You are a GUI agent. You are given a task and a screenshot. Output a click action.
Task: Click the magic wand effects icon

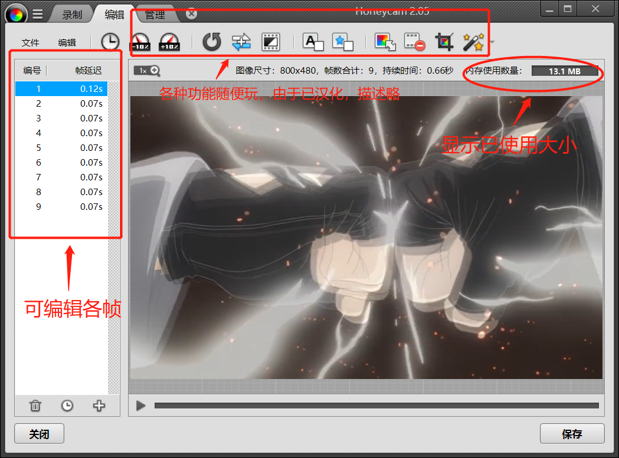[x=473, y=42]
